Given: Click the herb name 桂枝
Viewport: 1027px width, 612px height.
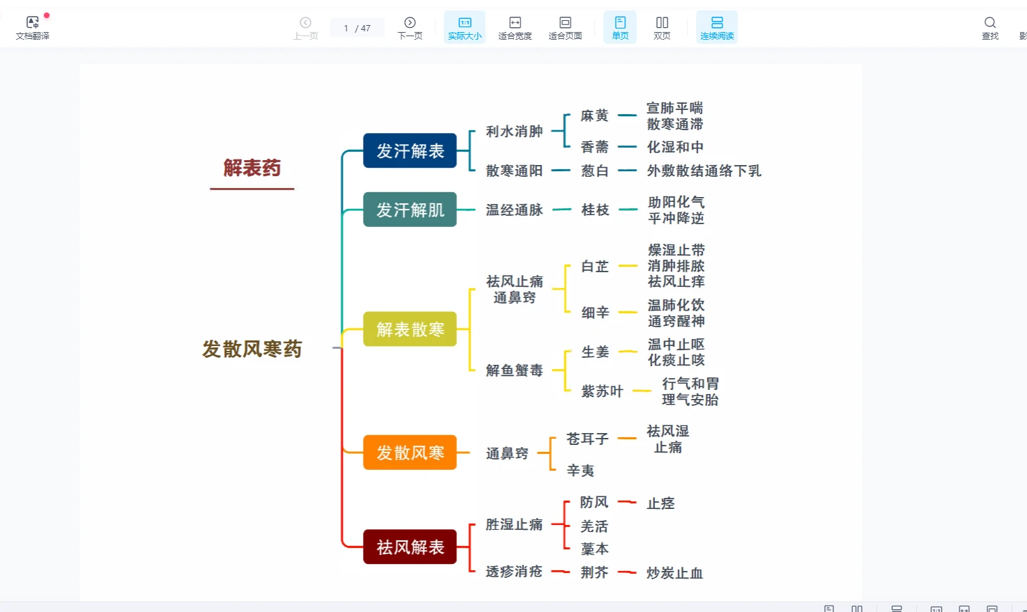Looking at the screenshot, I should pyautogui.click(x=595, y=210).
